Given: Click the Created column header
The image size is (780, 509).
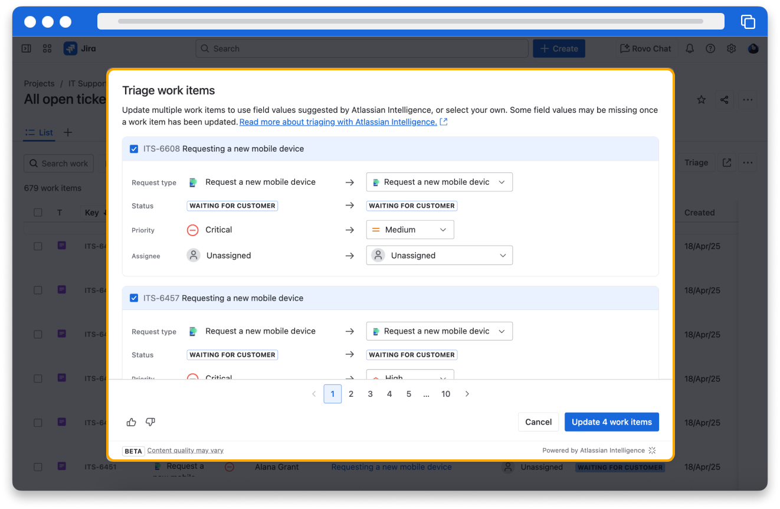Looking at the screenshot, I should coord(700,213).
